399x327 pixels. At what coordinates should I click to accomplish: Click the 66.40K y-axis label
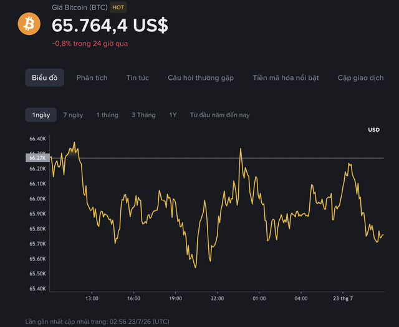click(x=37, y=139)
